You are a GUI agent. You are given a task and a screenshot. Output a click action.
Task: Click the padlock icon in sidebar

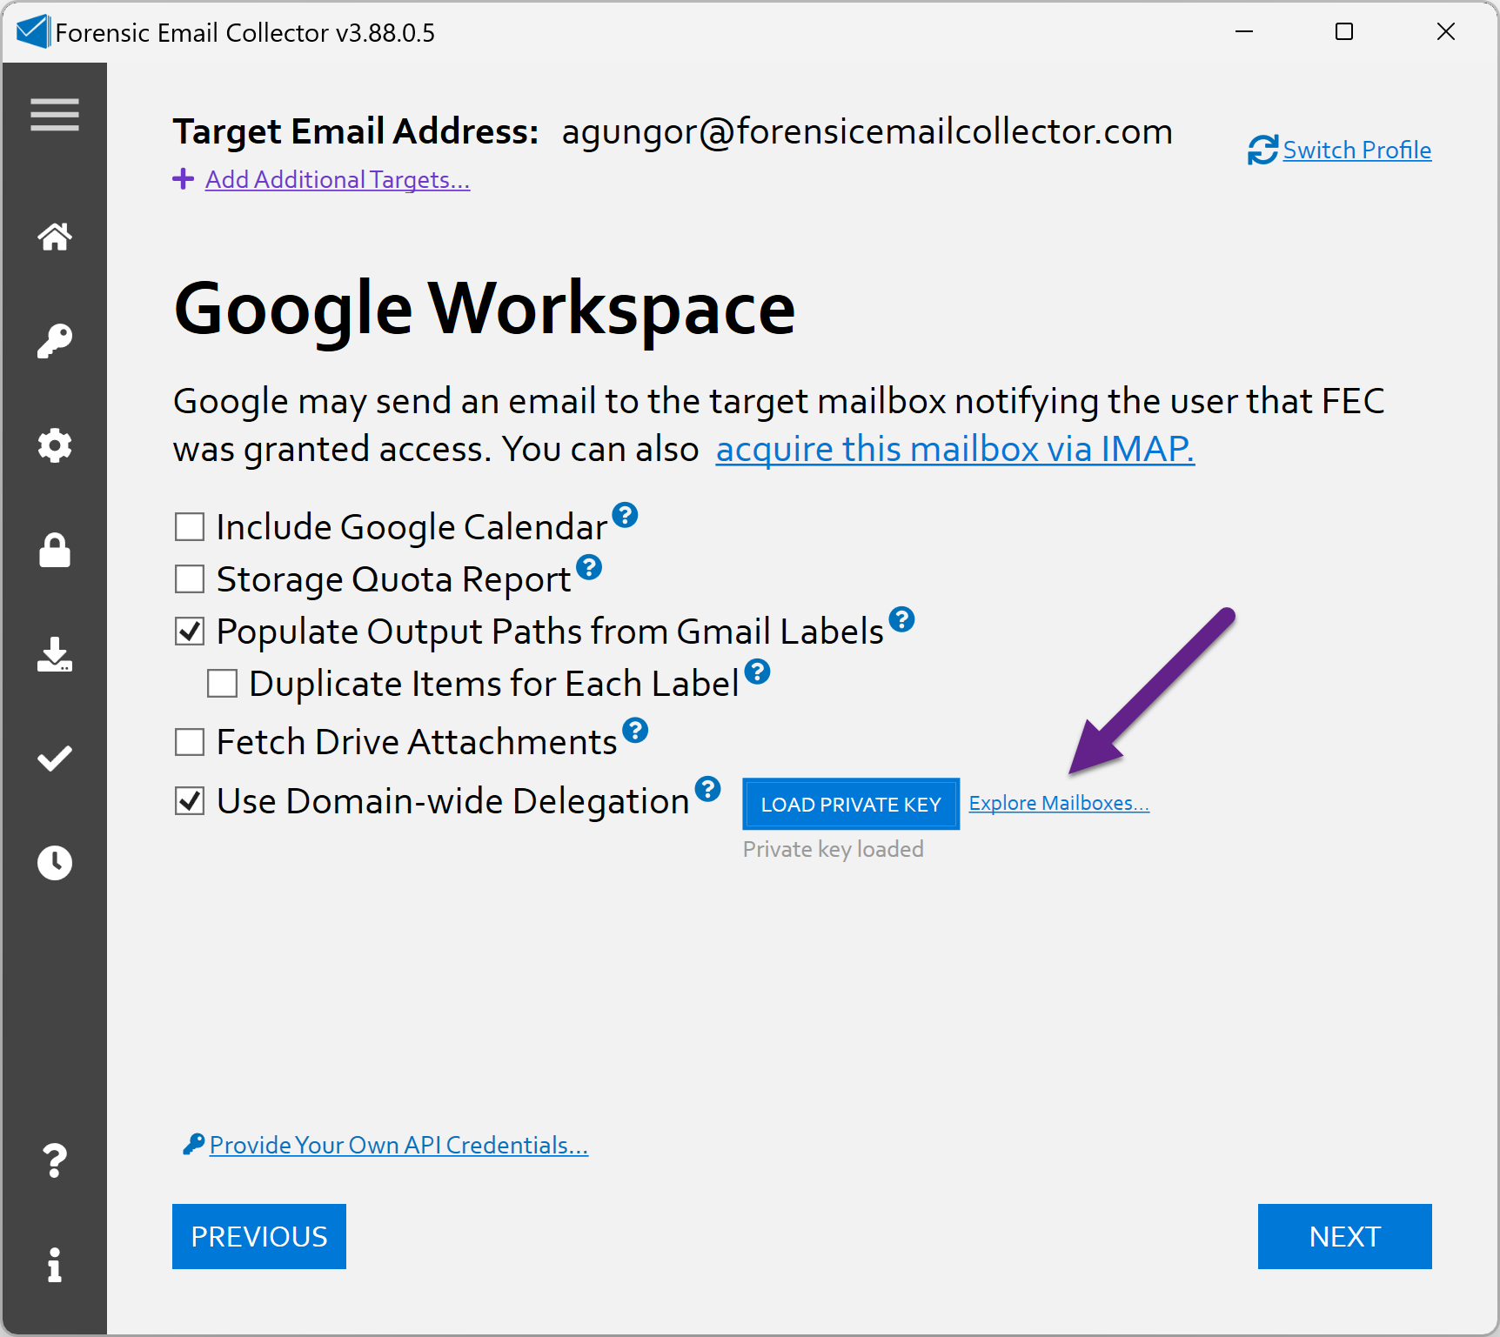(x=55, y=550)
